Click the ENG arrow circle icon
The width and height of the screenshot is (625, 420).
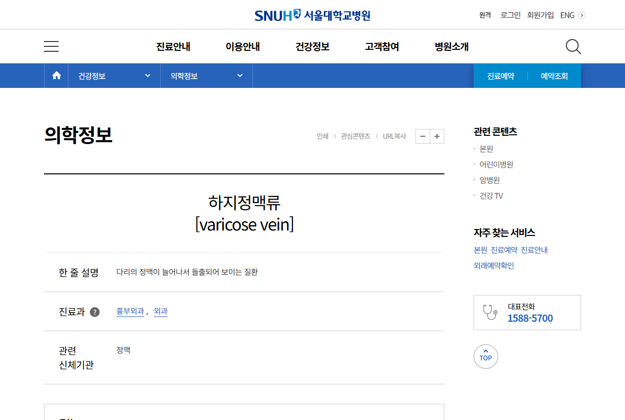click(582, 15)
